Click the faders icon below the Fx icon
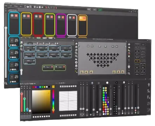 149,103
